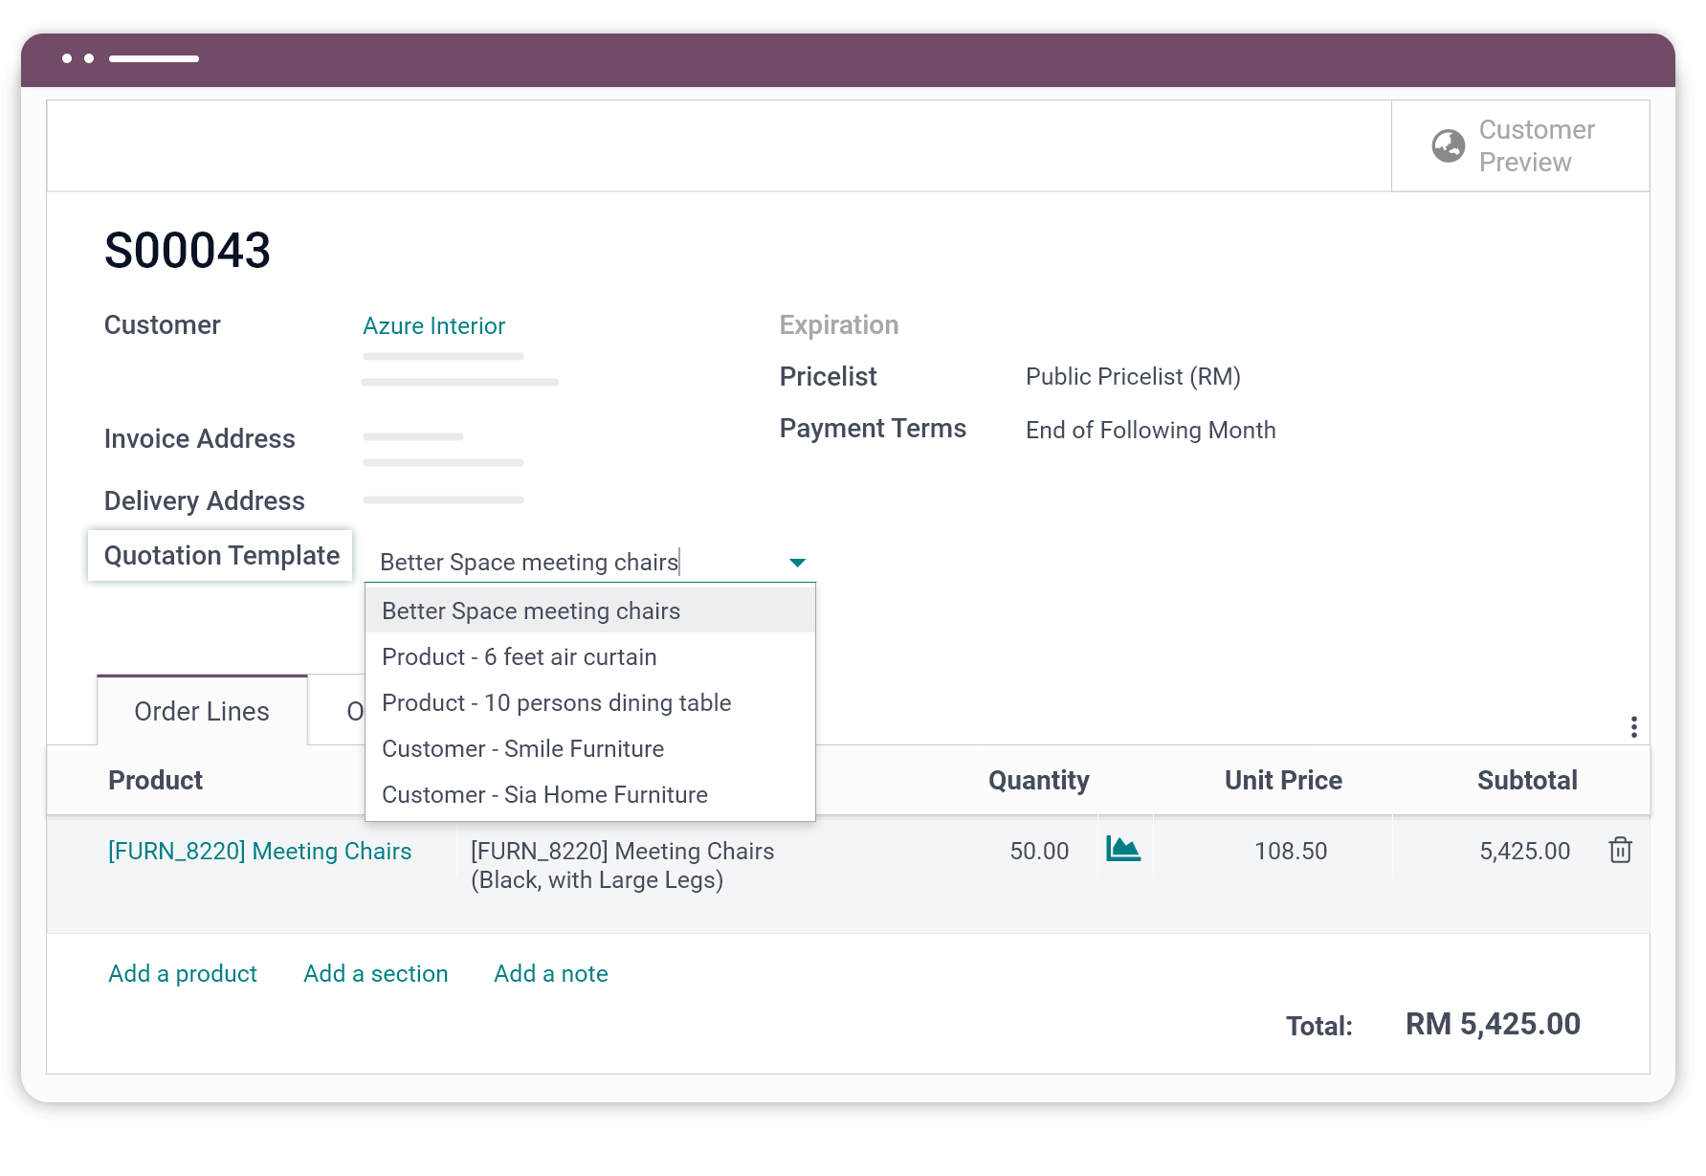
Task: Click 'Add a product' link
Action: pos(182,973)
